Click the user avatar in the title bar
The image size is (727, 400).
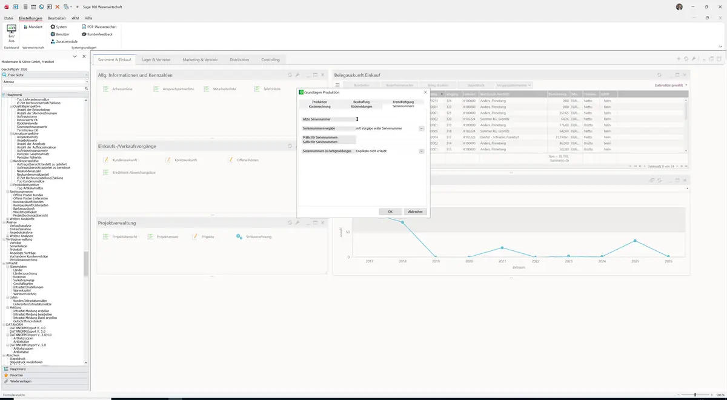(679, 7)
